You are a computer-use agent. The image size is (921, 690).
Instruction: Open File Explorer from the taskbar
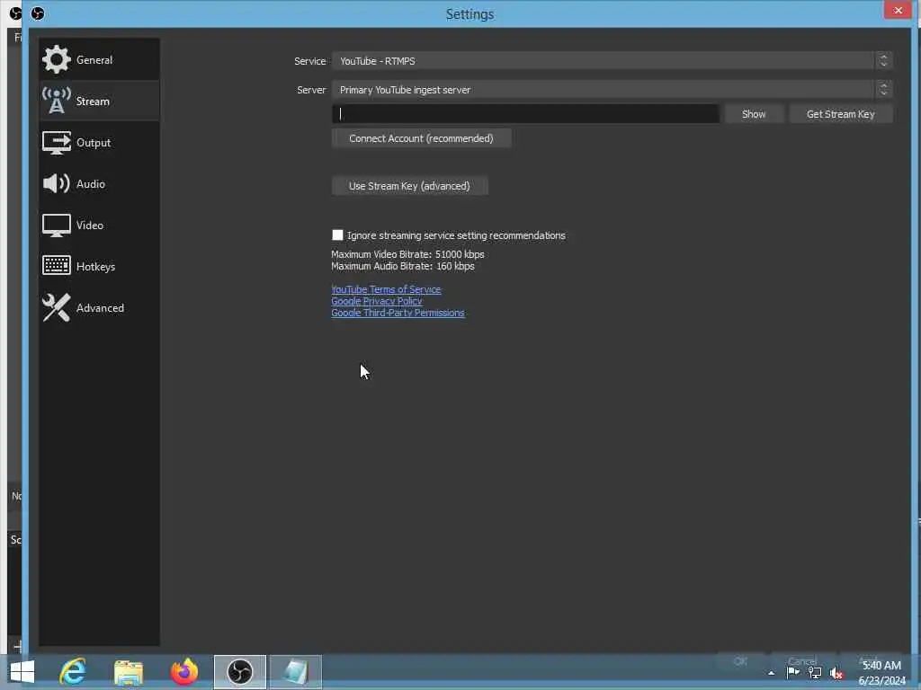tap(128, 672)
